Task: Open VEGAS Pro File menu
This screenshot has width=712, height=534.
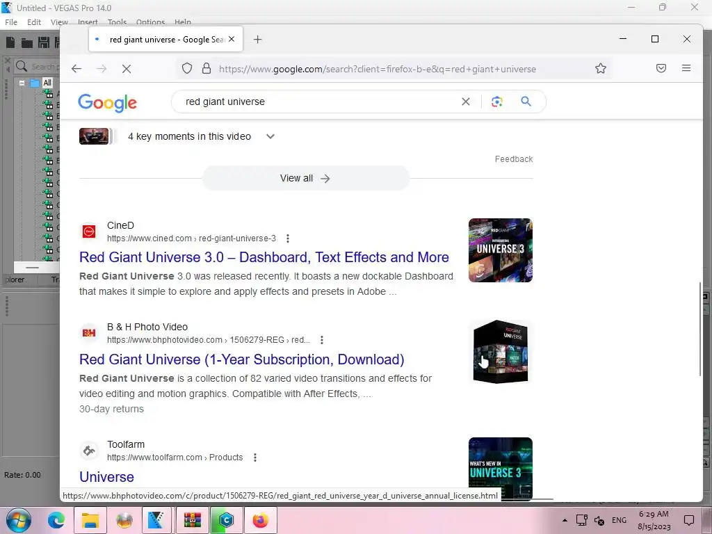Action: [x=11, y=22]
